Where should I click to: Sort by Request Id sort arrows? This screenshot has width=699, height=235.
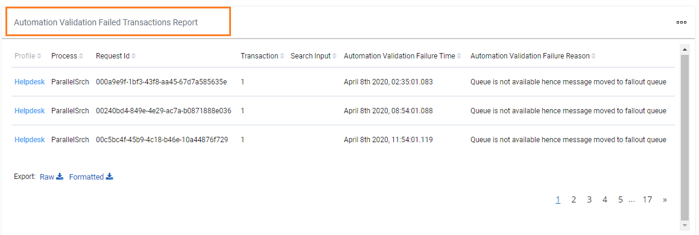click(x=134, y=56)
